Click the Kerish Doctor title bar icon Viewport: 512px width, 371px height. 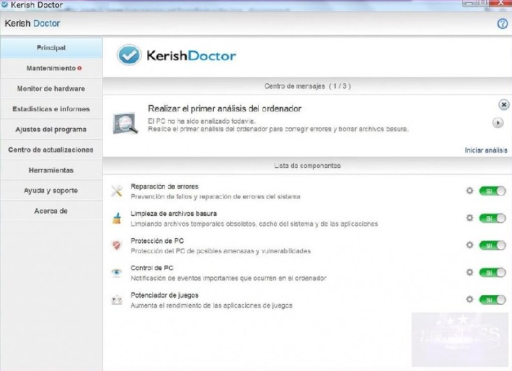pos(5,5)
